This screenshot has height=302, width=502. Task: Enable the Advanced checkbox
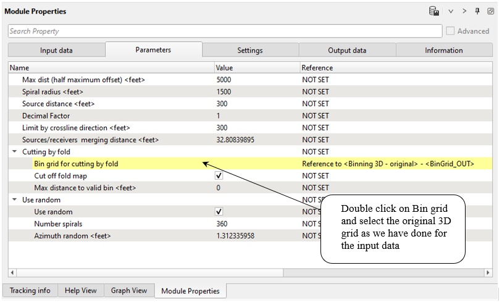pos(451,31)
